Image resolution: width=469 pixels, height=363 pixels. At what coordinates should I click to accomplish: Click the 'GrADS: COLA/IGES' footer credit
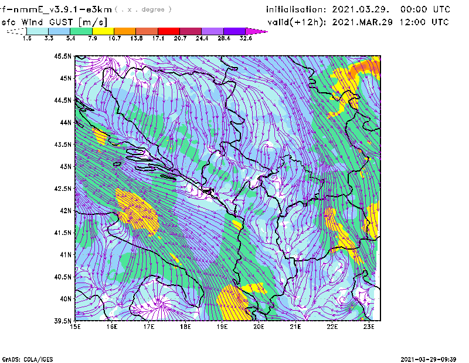[28, 359]
